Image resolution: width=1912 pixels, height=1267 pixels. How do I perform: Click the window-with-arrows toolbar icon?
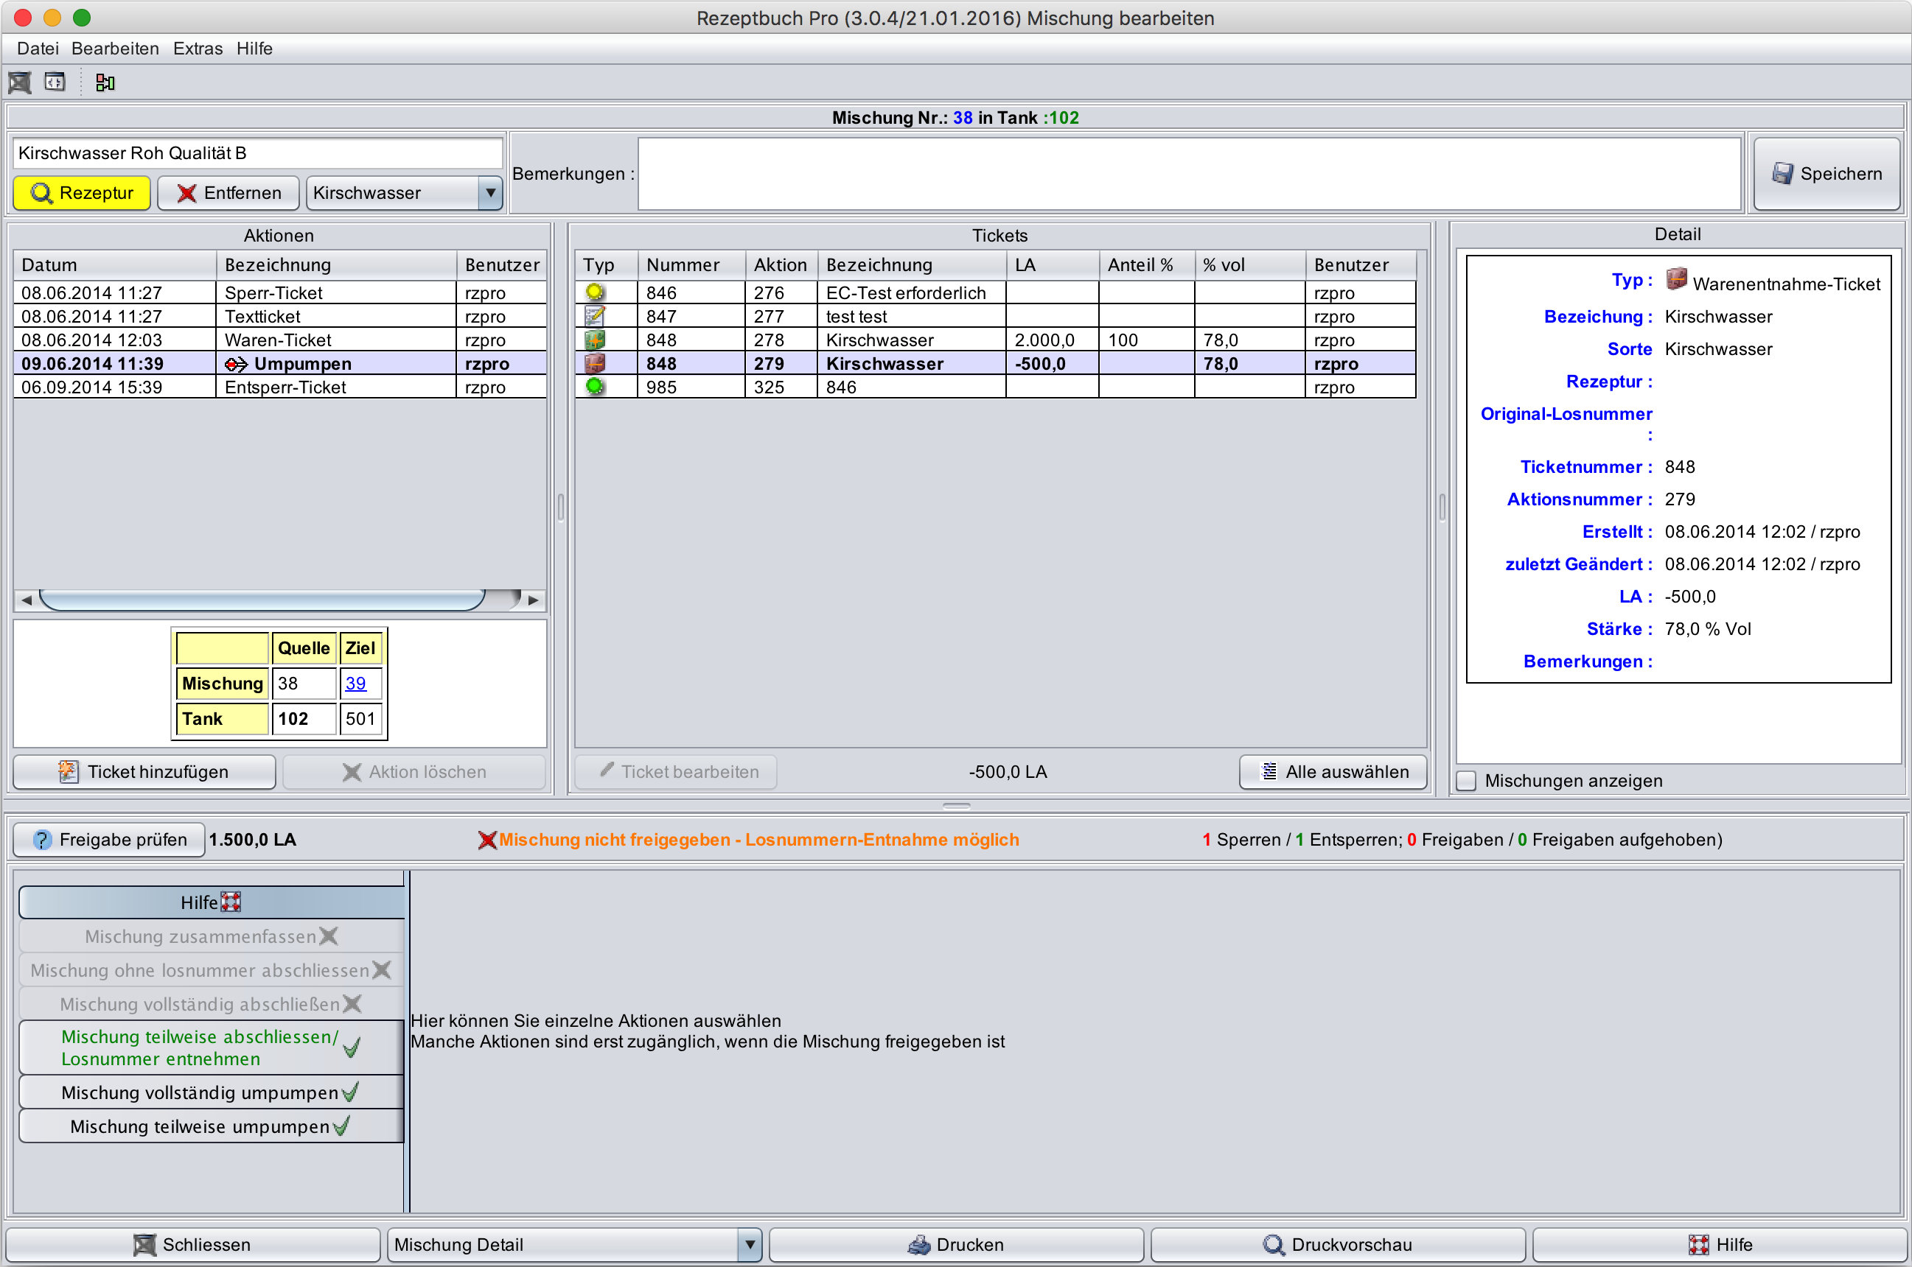pyautogui.click(x=55, y=83)
